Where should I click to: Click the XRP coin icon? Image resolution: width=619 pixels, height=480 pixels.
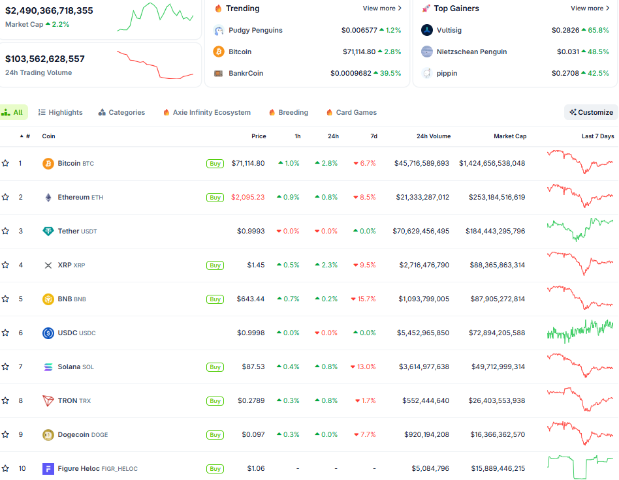(48, 265)
